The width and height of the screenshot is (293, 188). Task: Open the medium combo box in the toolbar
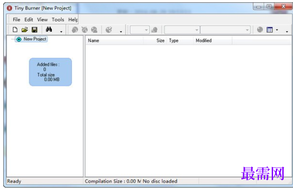[x=182, y=30]
